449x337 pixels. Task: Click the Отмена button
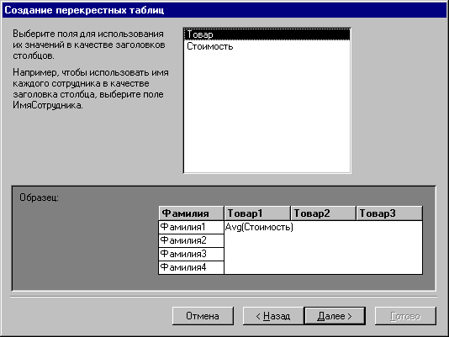[203, 316]
